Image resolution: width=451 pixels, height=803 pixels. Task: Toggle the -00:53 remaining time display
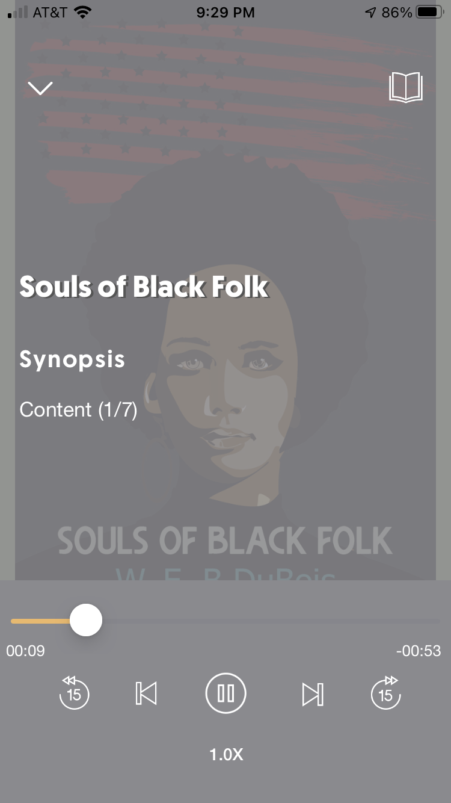click(x=419, y=651)
